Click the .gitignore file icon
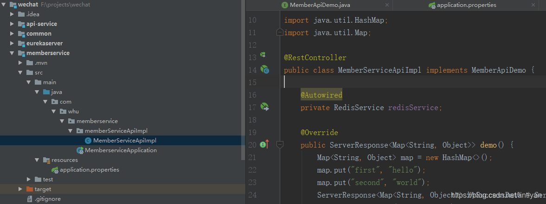546x204 pixels. [x=30, y=199]
